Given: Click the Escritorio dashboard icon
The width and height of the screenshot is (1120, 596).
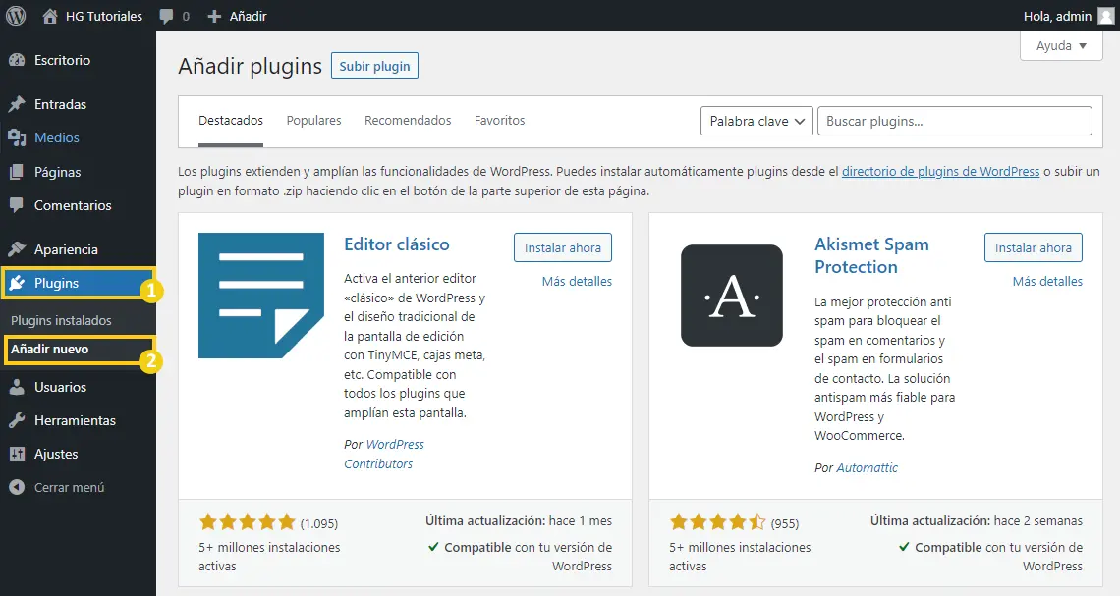Looking at the screenshot, I should [17, 60].
